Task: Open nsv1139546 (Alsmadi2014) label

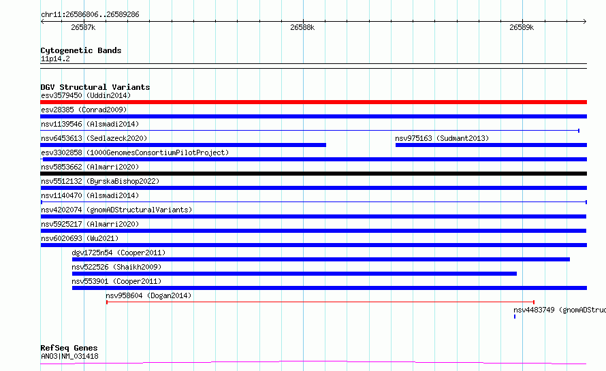Action: [x=90, y=124]
